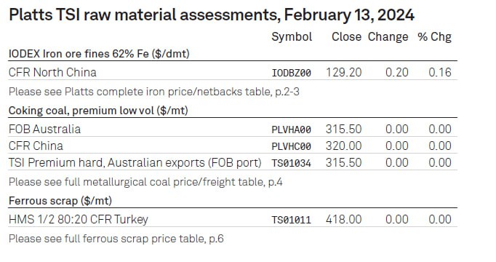496x262 pixels.
Task: Click the PLVHA00 symbol code
Action: coord(292,130)
